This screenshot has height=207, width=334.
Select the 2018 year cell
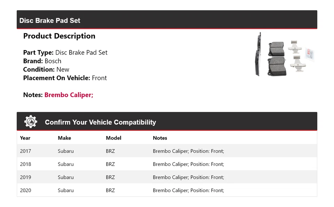(25, 164)
